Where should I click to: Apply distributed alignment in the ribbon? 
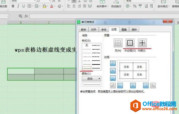point(90,6)
